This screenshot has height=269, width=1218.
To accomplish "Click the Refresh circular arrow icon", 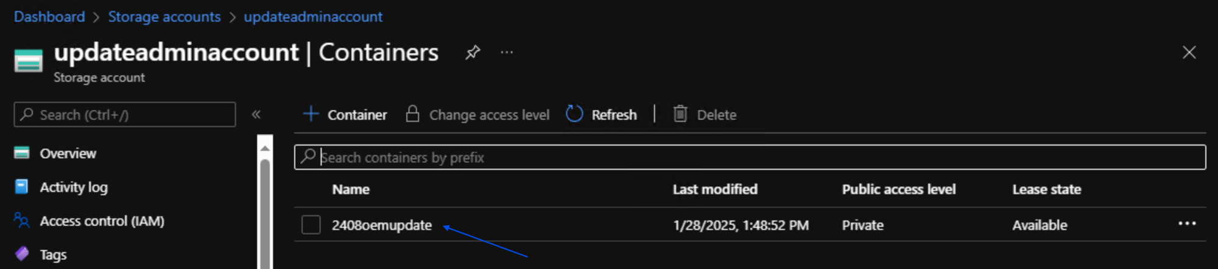I will [x=574, y=114].
